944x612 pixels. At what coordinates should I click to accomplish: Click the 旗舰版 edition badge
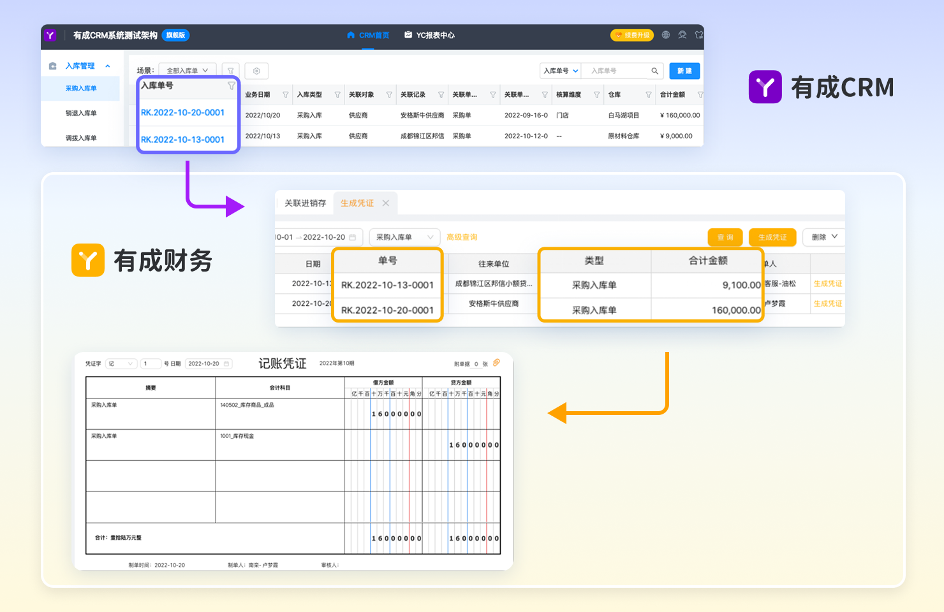click(x=175, y=36)
